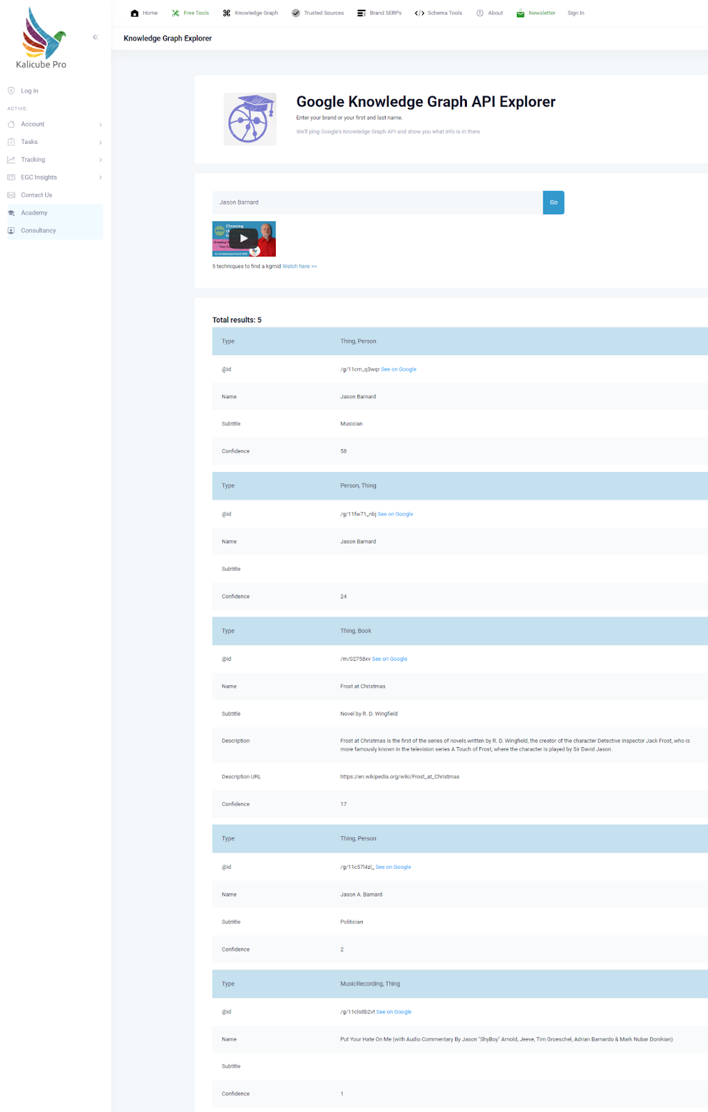This screenshot has height=1112, width=708.
Task: Open the Newsletter menu item
Action: 542,13
